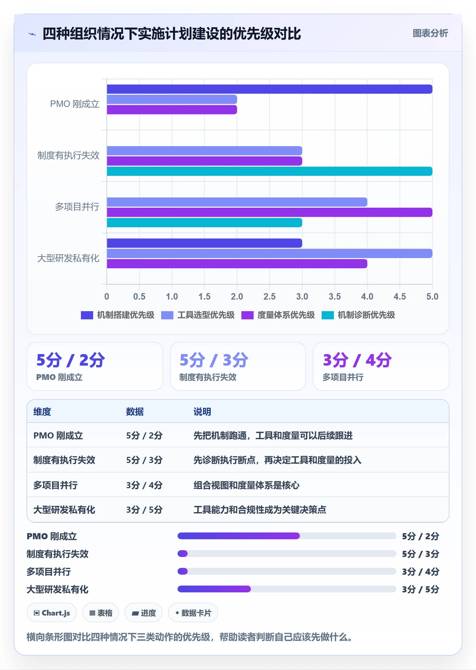This screenshot has width=476, height=670.
Task: Select the 大型研发私有化 table row cell
Action: (x=64, y=510)
